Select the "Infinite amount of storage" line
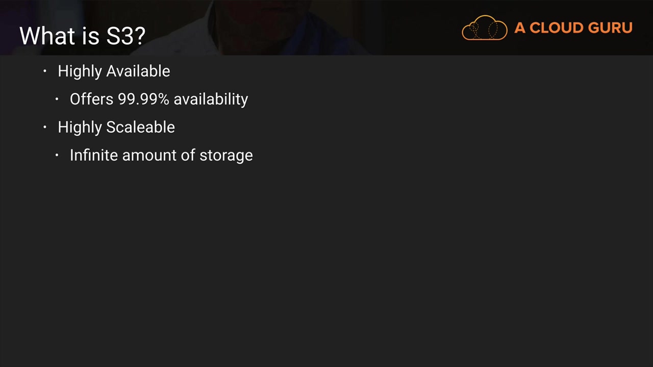 [161, 155]
